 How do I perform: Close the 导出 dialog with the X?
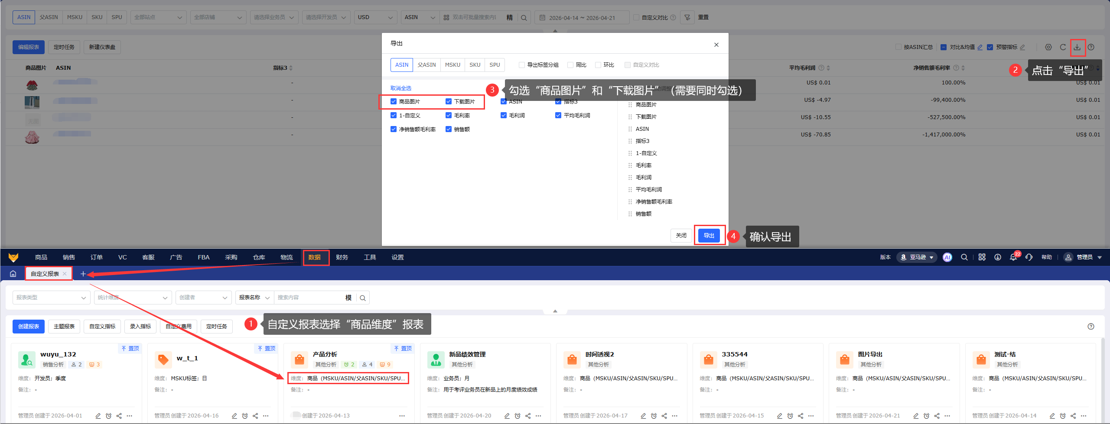[716, 45]
